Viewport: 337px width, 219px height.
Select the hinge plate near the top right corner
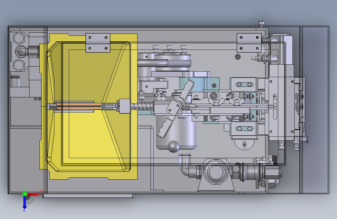249,43
